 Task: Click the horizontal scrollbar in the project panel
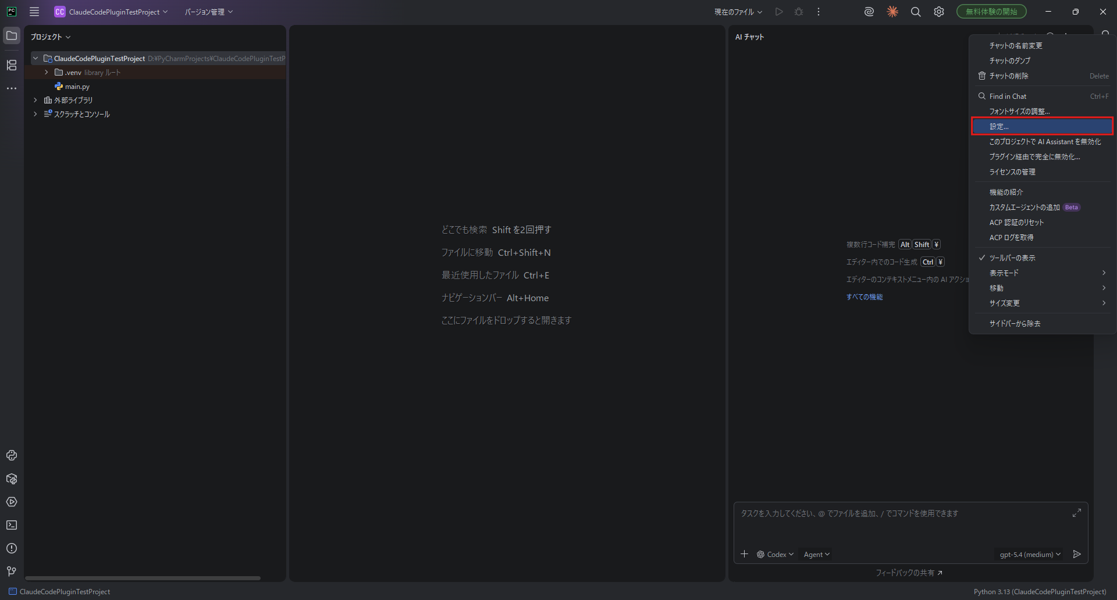coord(143,578)
